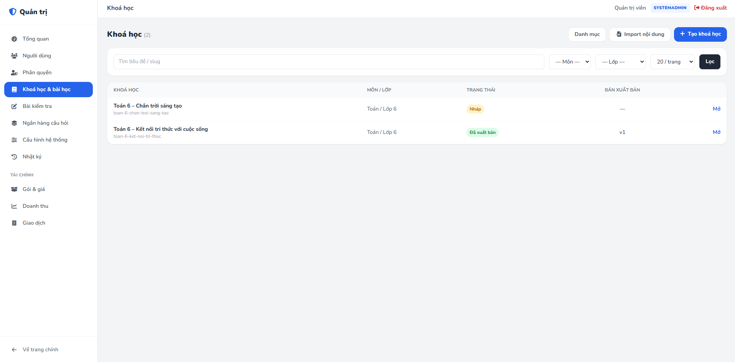This screenshot has height=362, width=735.
Task: Click the slug toan-6-ket-noi-tri-thuc
Action: coord(137,137)
